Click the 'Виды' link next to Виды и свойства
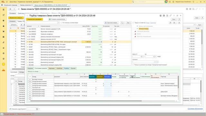 148,23
